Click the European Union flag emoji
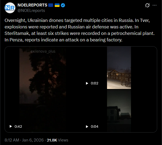 click(51, 5)
